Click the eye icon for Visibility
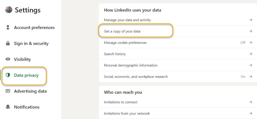This screenshot has height=119, width=257. pyautogui.click(x=8, y=59)
